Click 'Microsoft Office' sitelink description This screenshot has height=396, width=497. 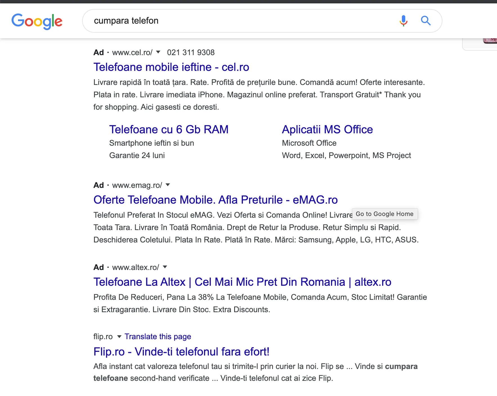coord(309,143)
